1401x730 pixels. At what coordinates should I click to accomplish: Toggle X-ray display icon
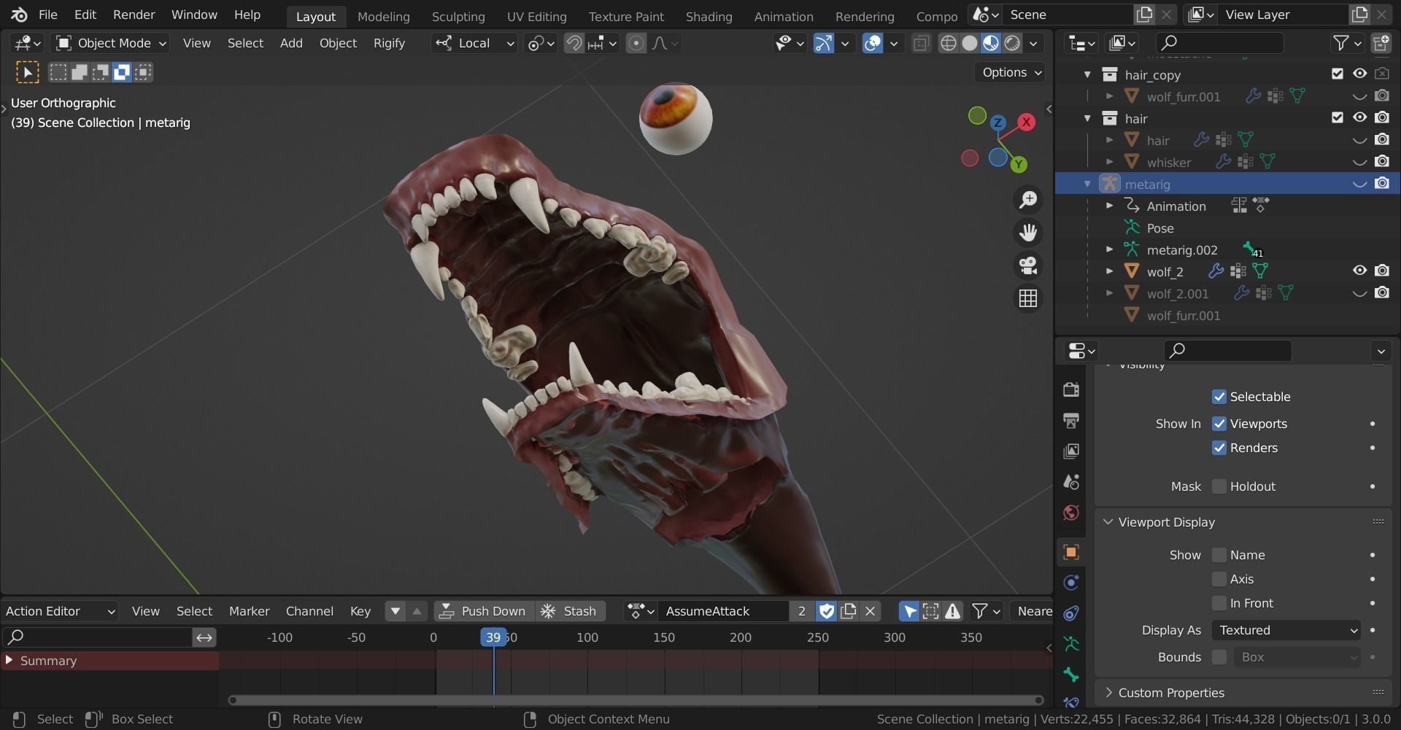point(921,44)
